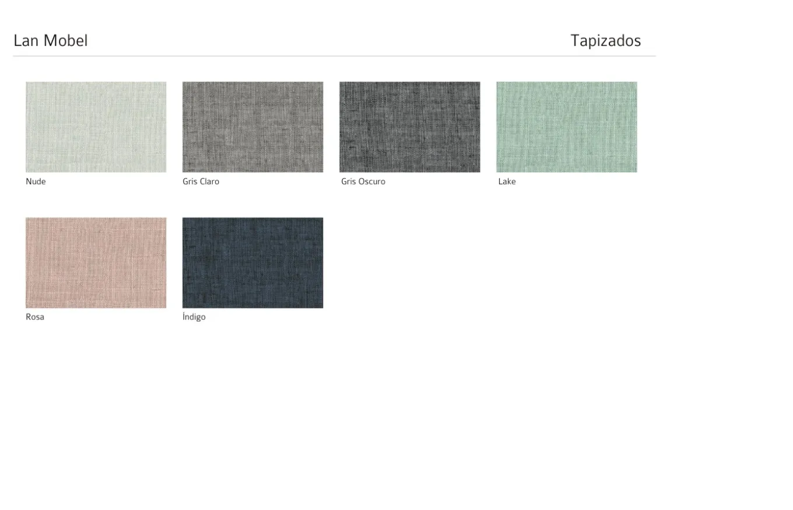Click the Gris Claro text label

click(x=201, y=181)
